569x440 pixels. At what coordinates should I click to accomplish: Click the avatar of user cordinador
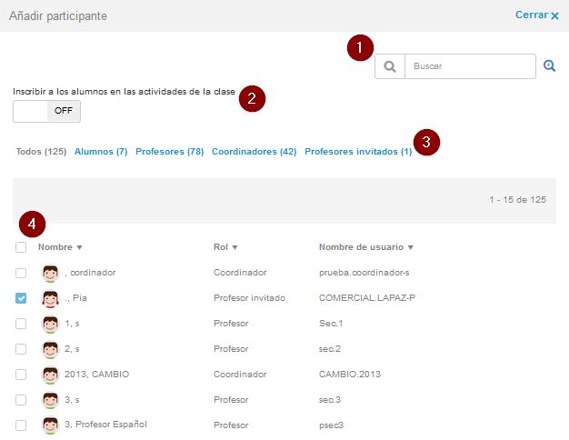51,273
